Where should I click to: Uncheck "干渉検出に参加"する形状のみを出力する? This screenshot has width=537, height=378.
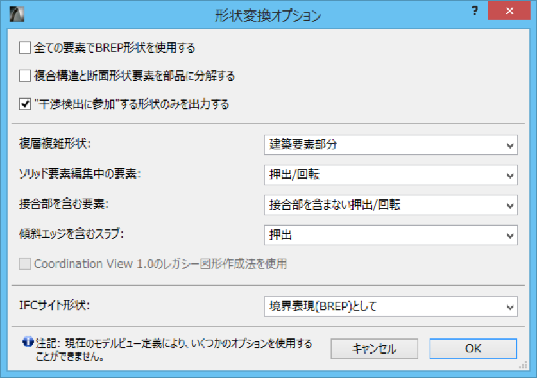point(24,104)
